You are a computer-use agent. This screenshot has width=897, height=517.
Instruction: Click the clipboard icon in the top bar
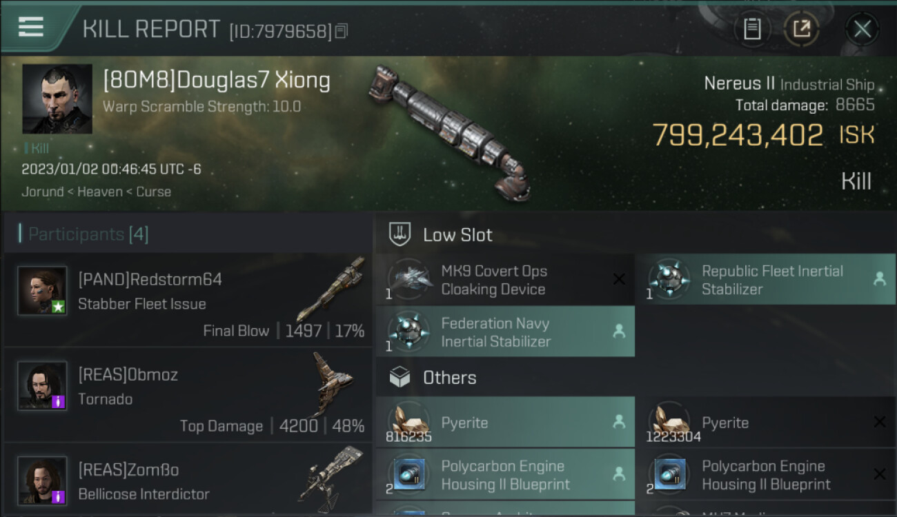pos(752,29)
